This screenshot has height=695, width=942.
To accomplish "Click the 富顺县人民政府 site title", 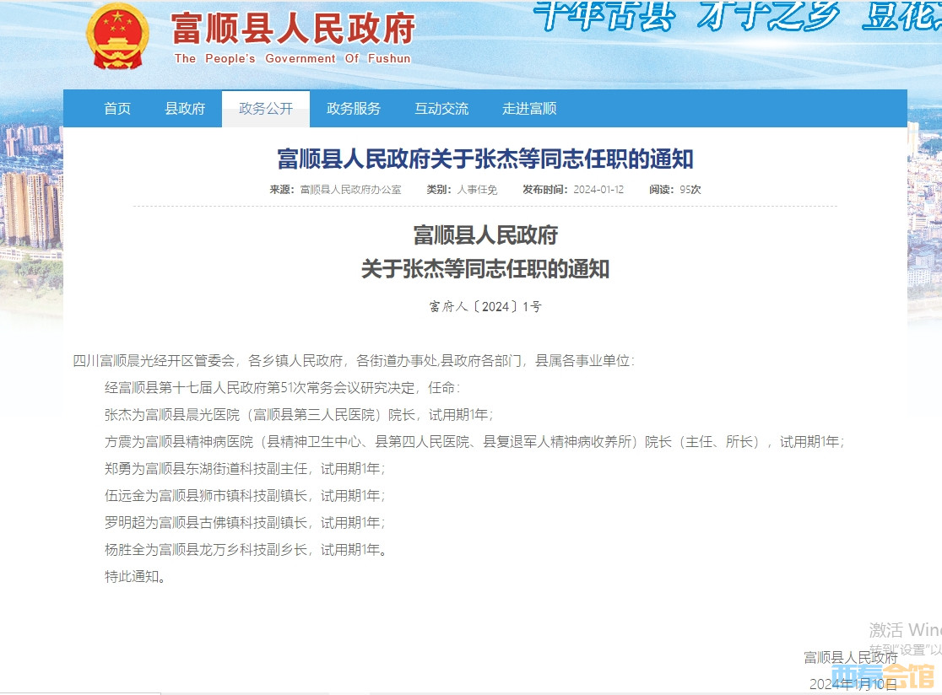I will [293, 30].
